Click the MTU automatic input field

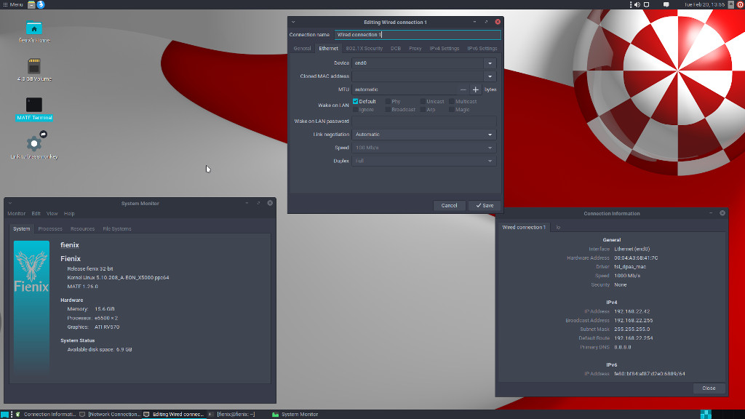point(405,89)
